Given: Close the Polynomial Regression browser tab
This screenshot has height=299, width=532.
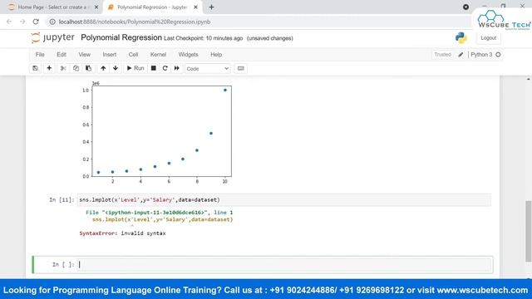Looking at the screenshot, I should (x=195, y=7).
